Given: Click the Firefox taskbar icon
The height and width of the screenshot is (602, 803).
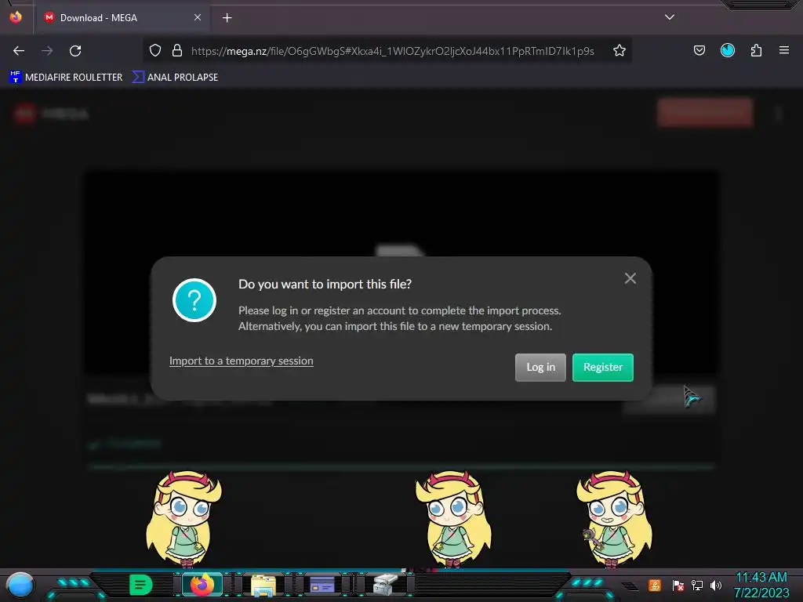Looking at the screenshot, I should tap(202, 585).
